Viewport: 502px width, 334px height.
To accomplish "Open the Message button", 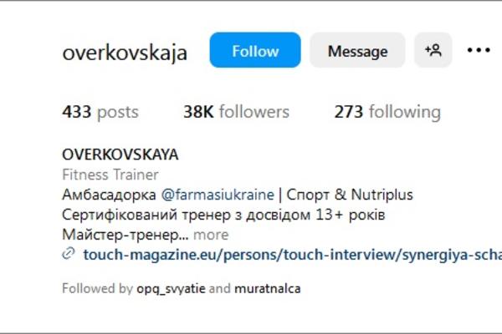I will tap(357, 50).
